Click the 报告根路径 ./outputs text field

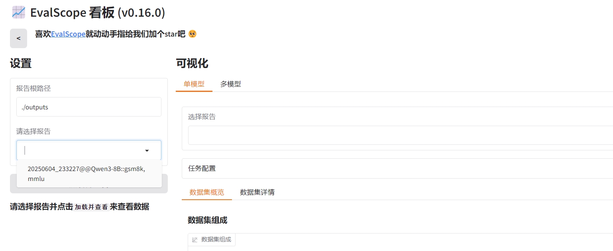click(x=88, y=107)
